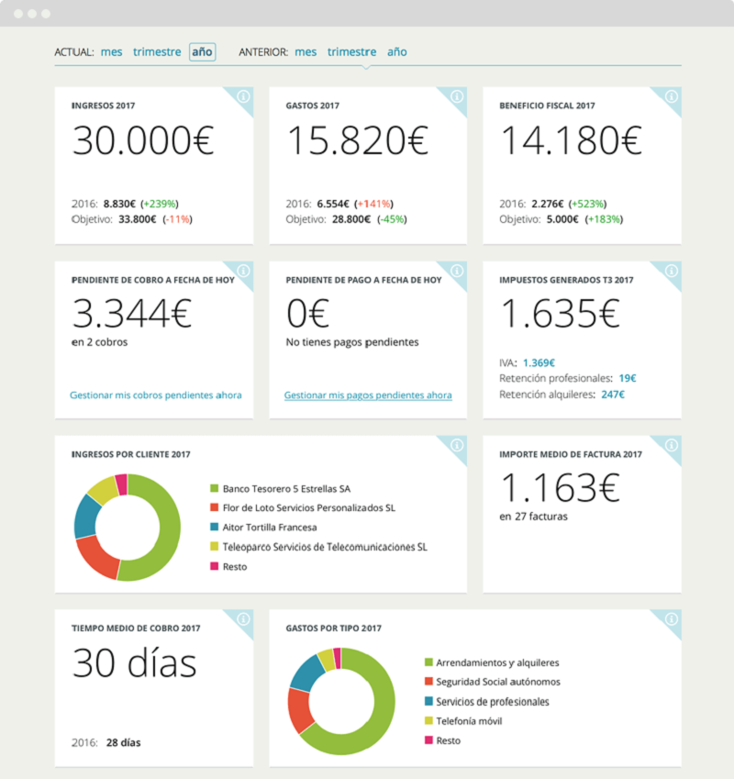Click pink Resto swatch in Gastos por Tipo

click(428, 740)
